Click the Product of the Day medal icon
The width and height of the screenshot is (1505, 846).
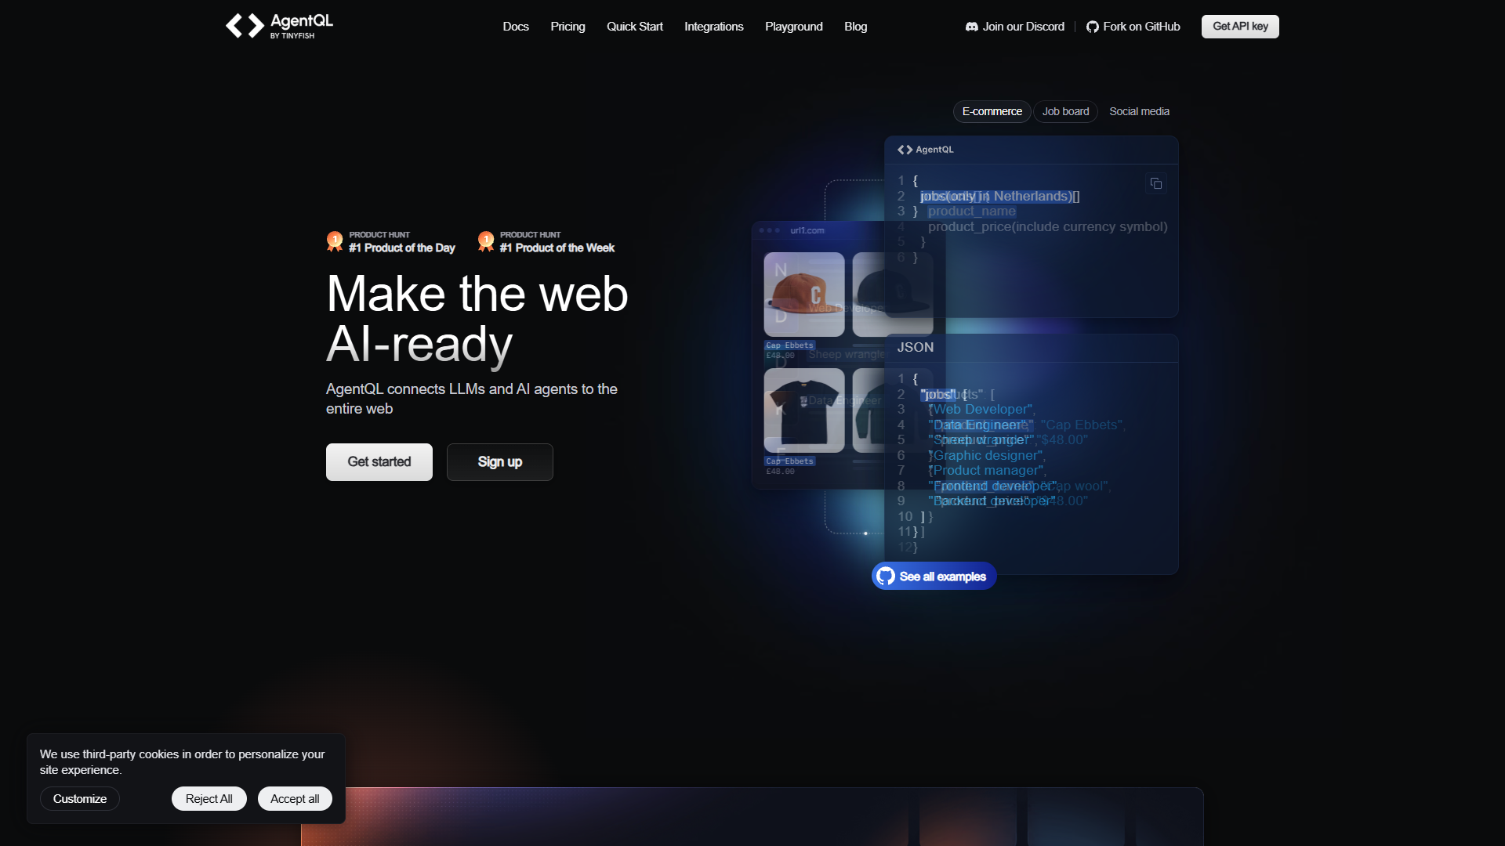(x=335, y=241)
